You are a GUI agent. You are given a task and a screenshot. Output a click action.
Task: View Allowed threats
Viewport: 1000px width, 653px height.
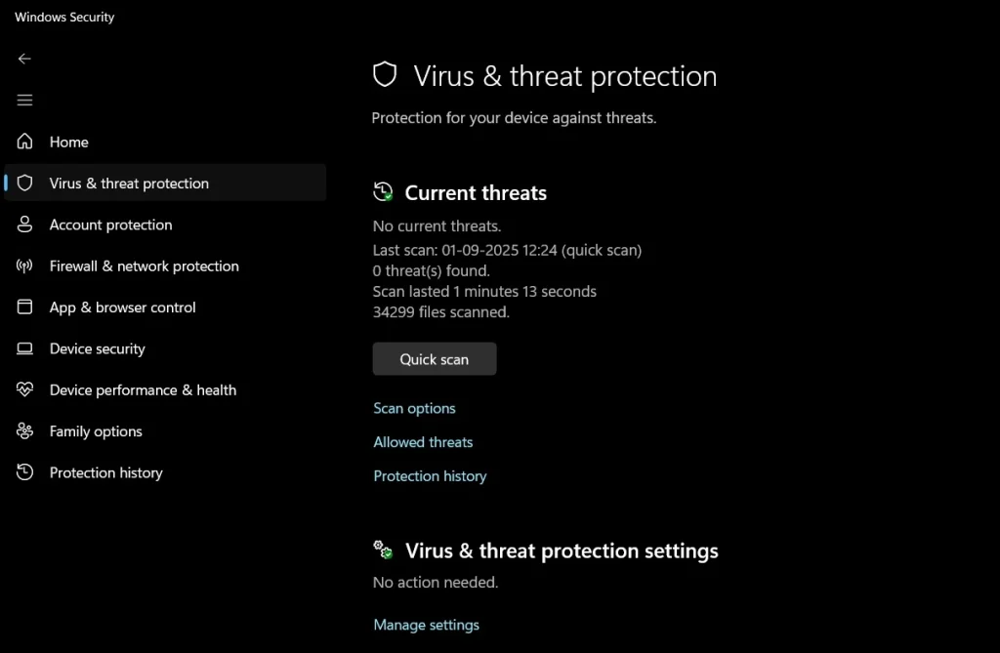pos(423,441)
